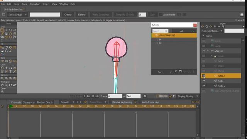Viewport: 247px width, 139px height.
Task: Enable the Lasso mode checkbox
Action: [161, 15]
